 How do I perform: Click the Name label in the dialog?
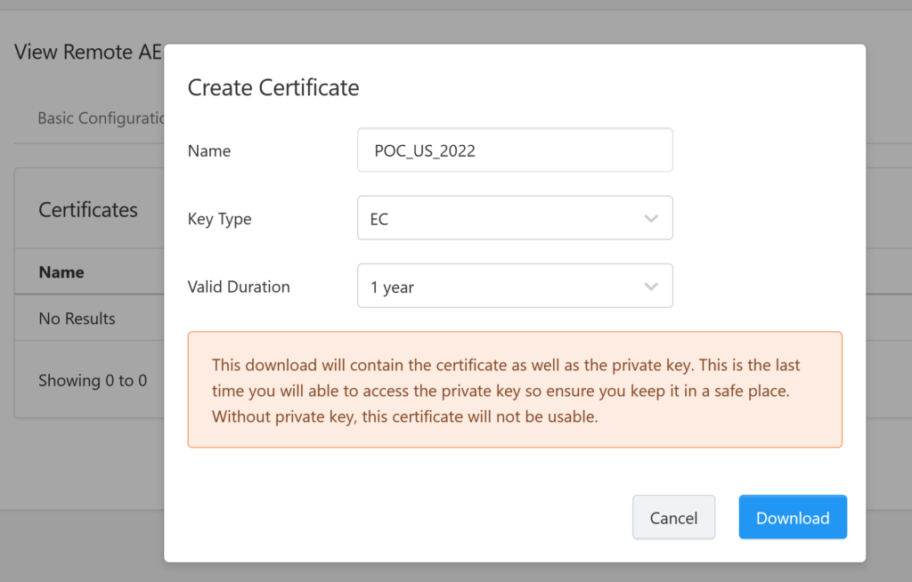click(x=208, y=151)
